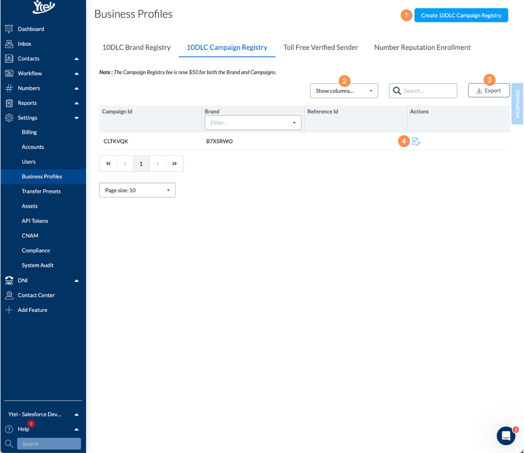Screen dimensions: 524x453
Task: Open the chat messenger bubble
Action: pyautogui.click(x=506, y=435)
